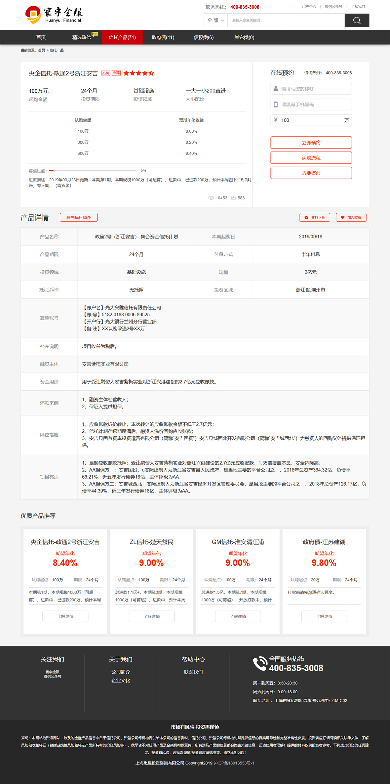Click the person icon in name field
Image resolution: width=390 pixels, height=784 pixels.
click(276, 89)
